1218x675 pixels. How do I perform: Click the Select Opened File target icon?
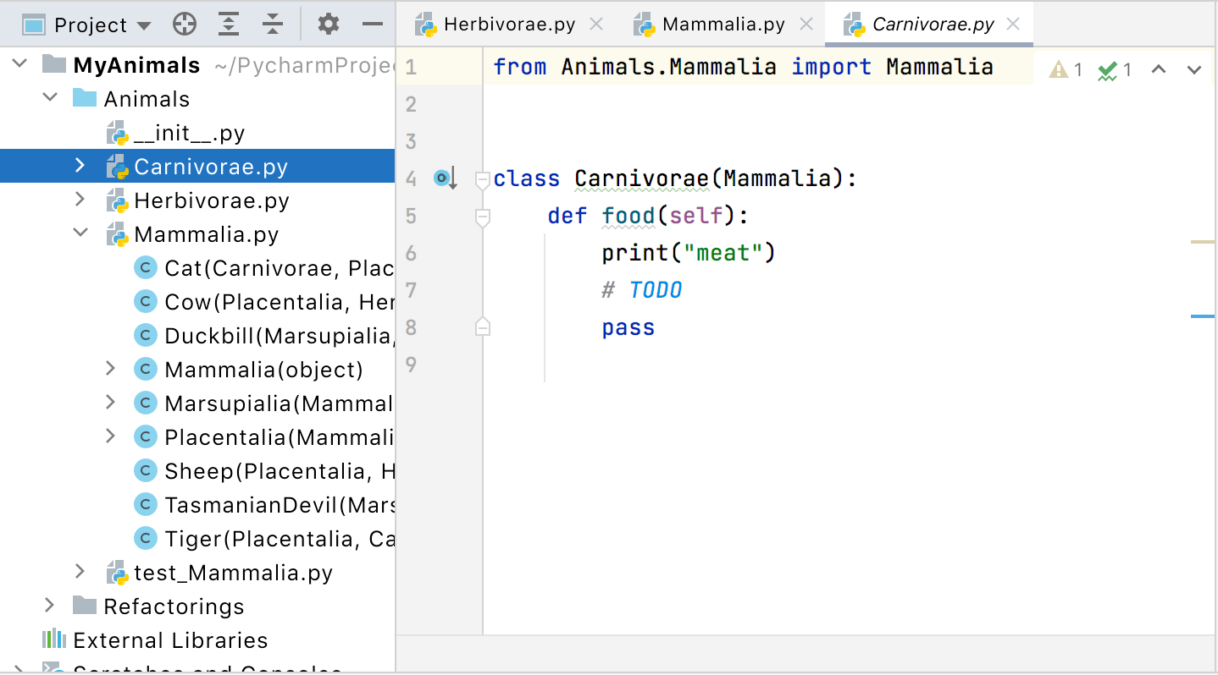click(x=184, y=25)
